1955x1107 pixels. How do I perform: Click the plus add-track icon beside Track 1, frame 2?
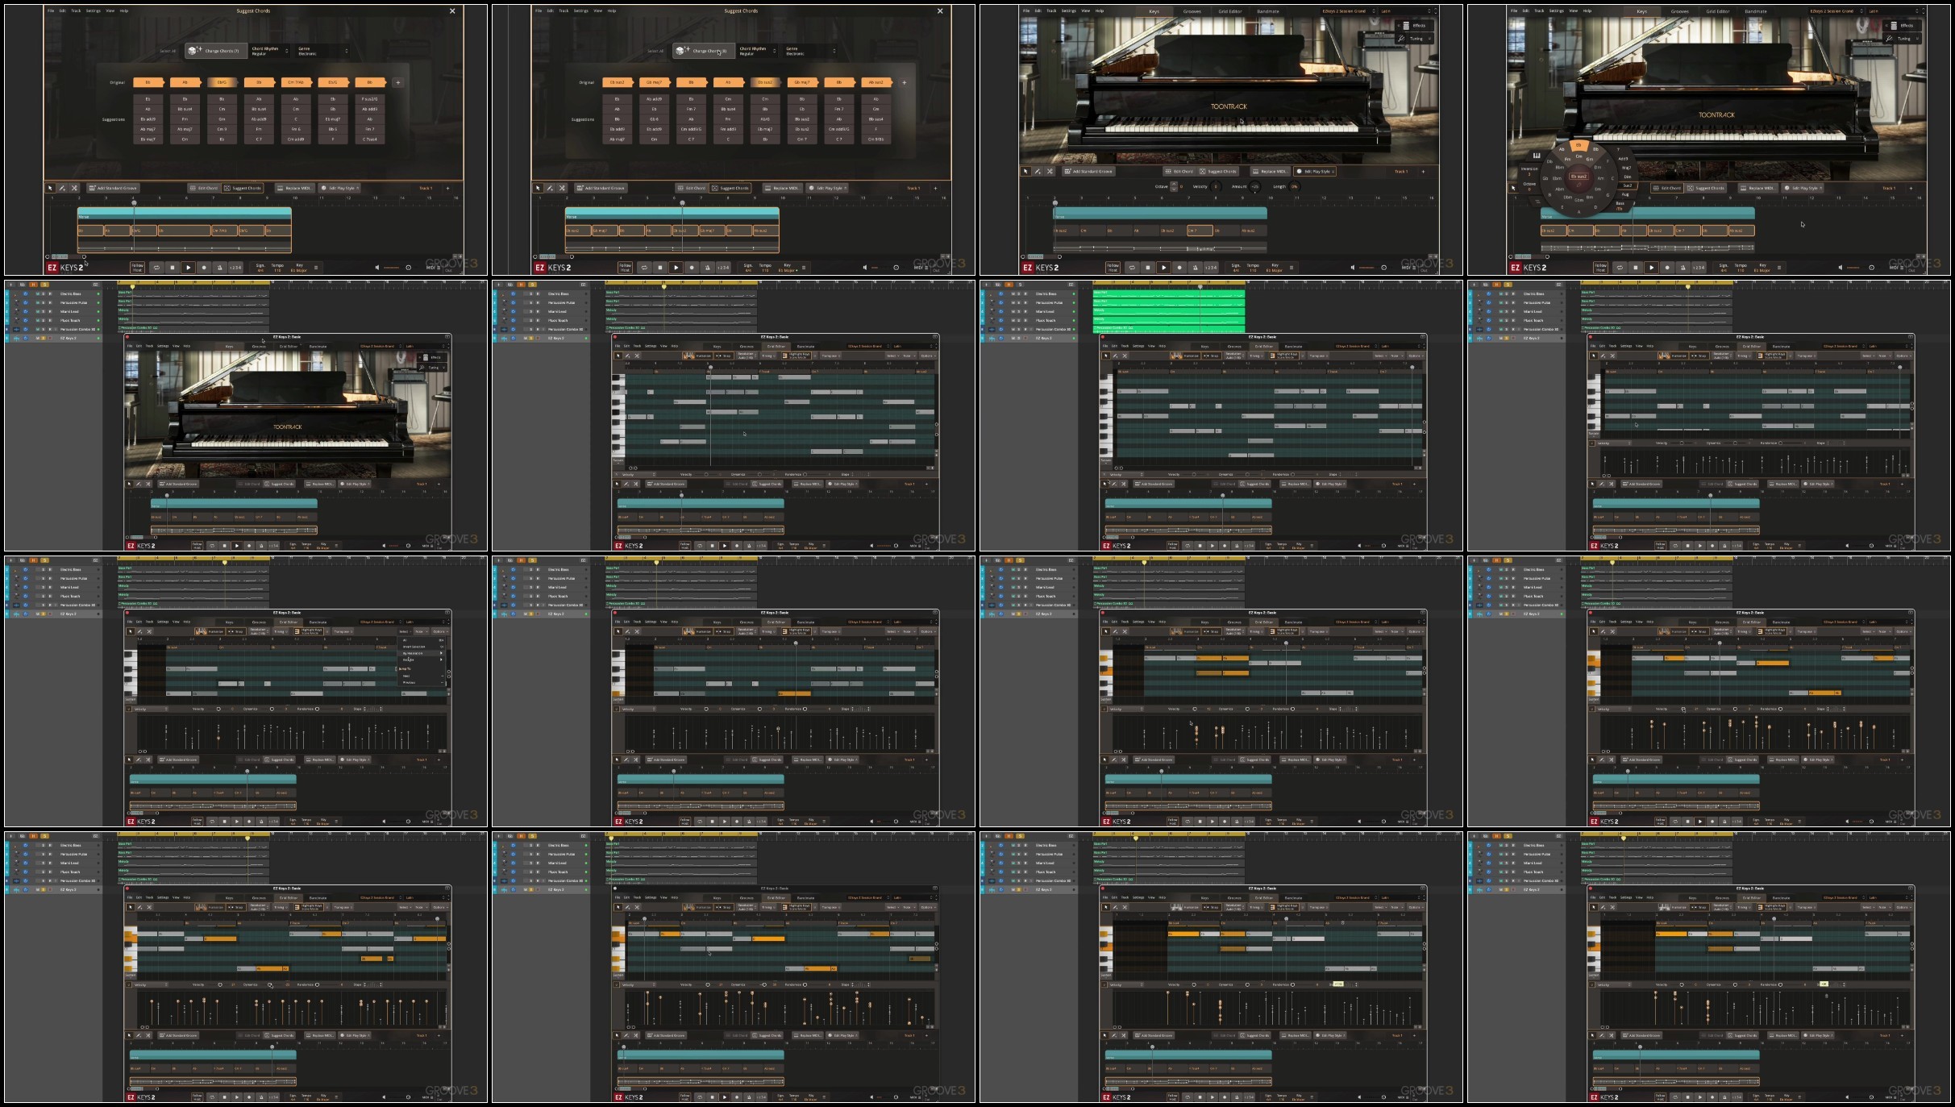pos(935,188)
